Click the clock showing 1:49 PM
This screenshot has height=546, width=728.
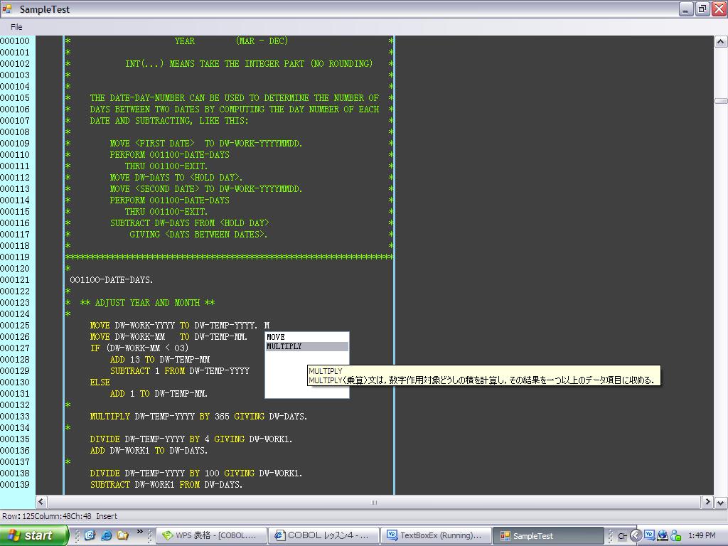coord(702,535)
